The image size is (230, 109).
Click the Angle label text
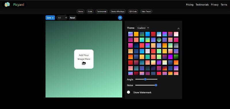(130, 79)
